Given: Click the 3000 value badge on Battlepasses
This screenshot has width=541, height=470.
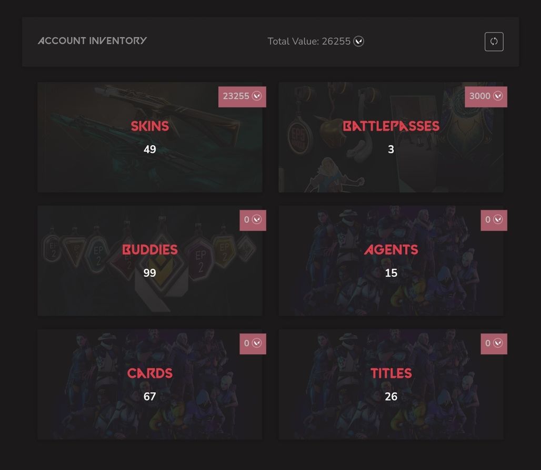Looking at the screenshot, I should click(x=486, y=97).
